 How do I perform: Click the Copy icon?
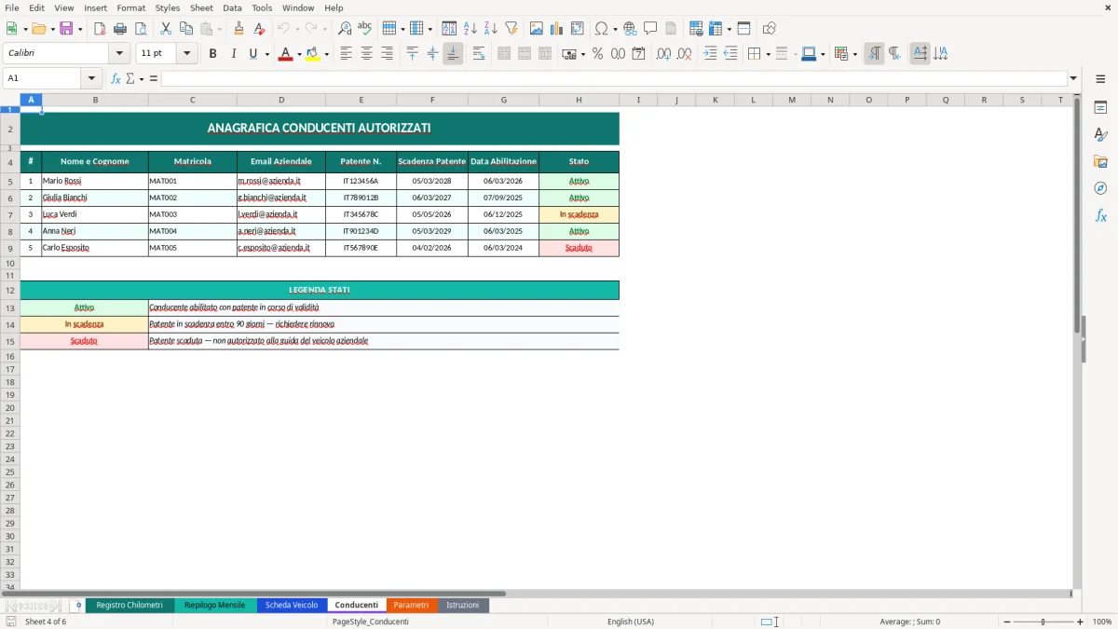click(186, 29)
